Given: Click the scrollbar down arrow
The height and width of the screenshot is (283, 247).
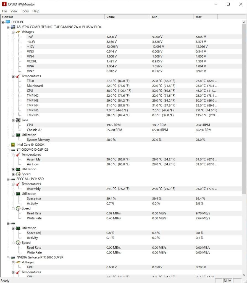Looking at the screenshot, I should coord(244,275).
